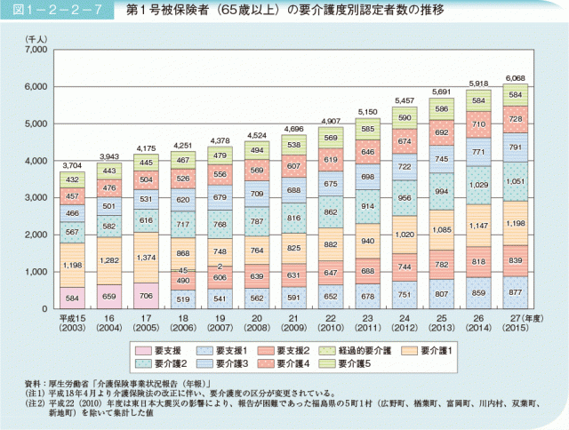Click the 728 segment in the 2015 bar

516,119
